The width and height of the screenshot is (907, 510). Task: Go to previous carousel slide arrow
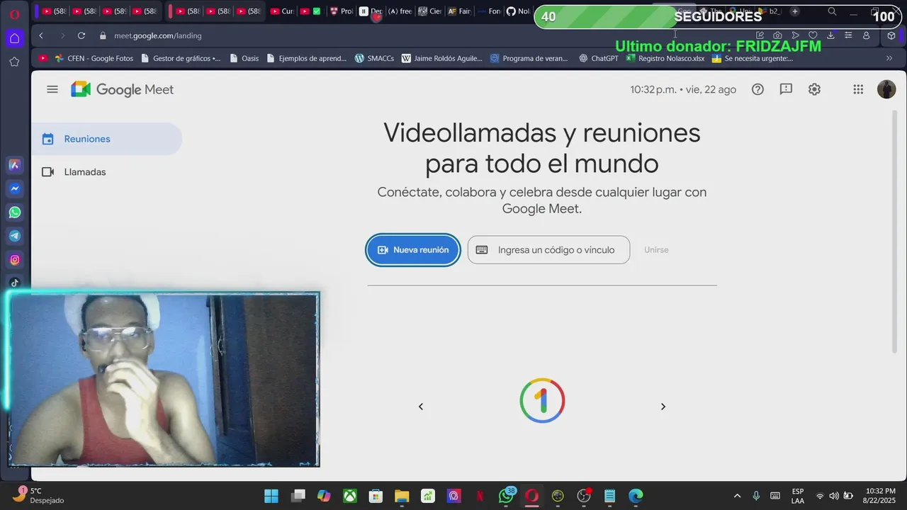tap(421, 407)
